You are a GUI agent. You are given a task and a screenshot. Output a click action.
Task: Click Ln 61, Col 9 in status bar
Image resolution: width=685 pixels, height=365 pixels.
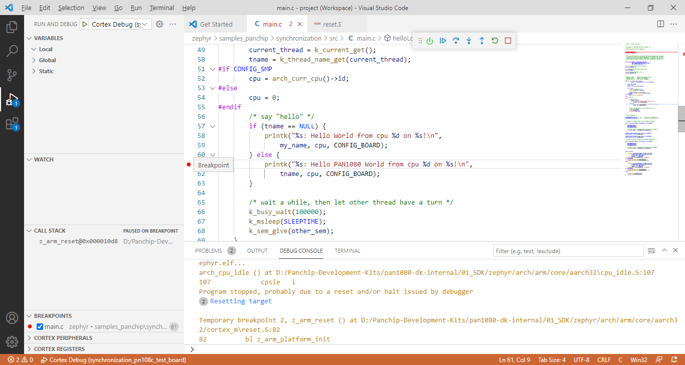pos(515,360)
